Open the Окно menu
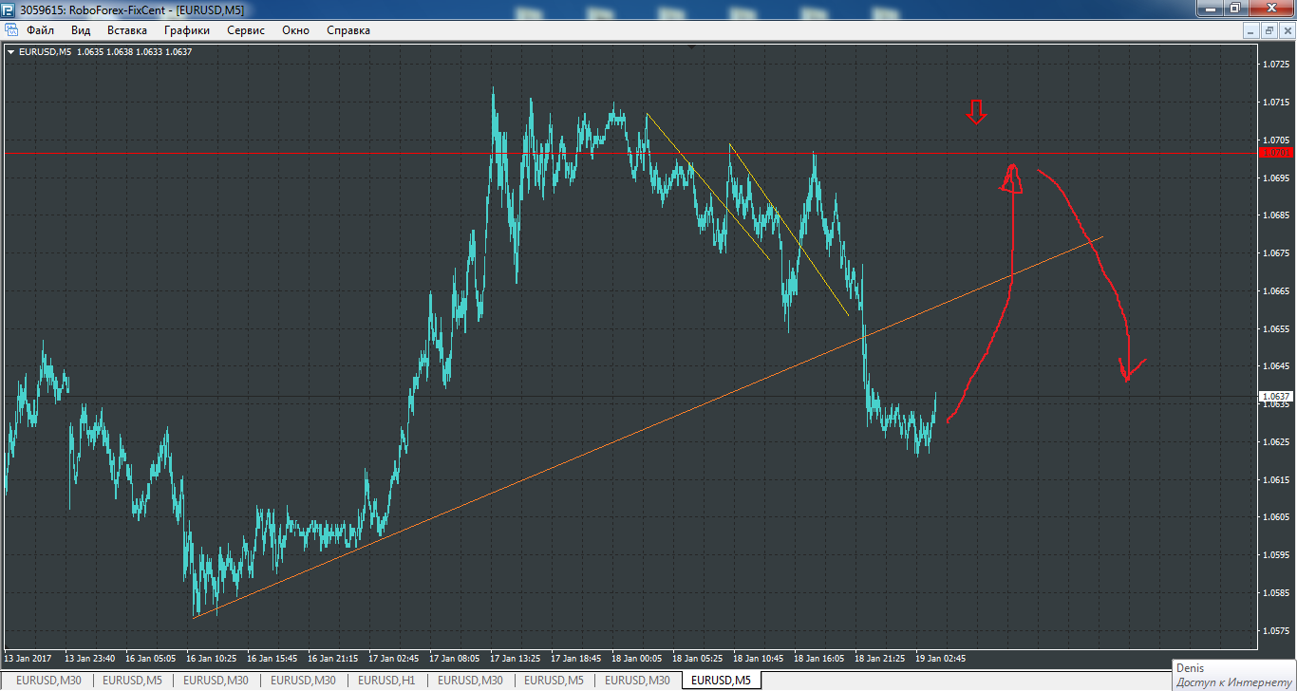1297x691 pixels. pyautogui.click(x=296, y=30)
